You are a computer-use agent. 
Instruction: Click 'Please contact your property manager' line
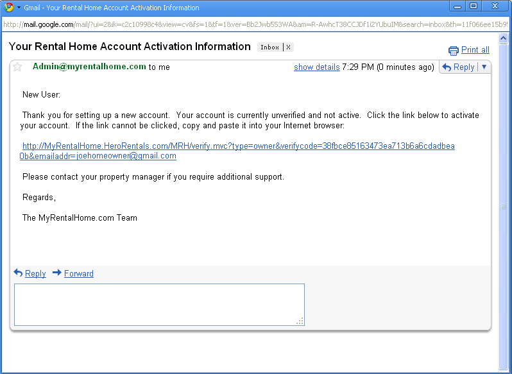153,177
